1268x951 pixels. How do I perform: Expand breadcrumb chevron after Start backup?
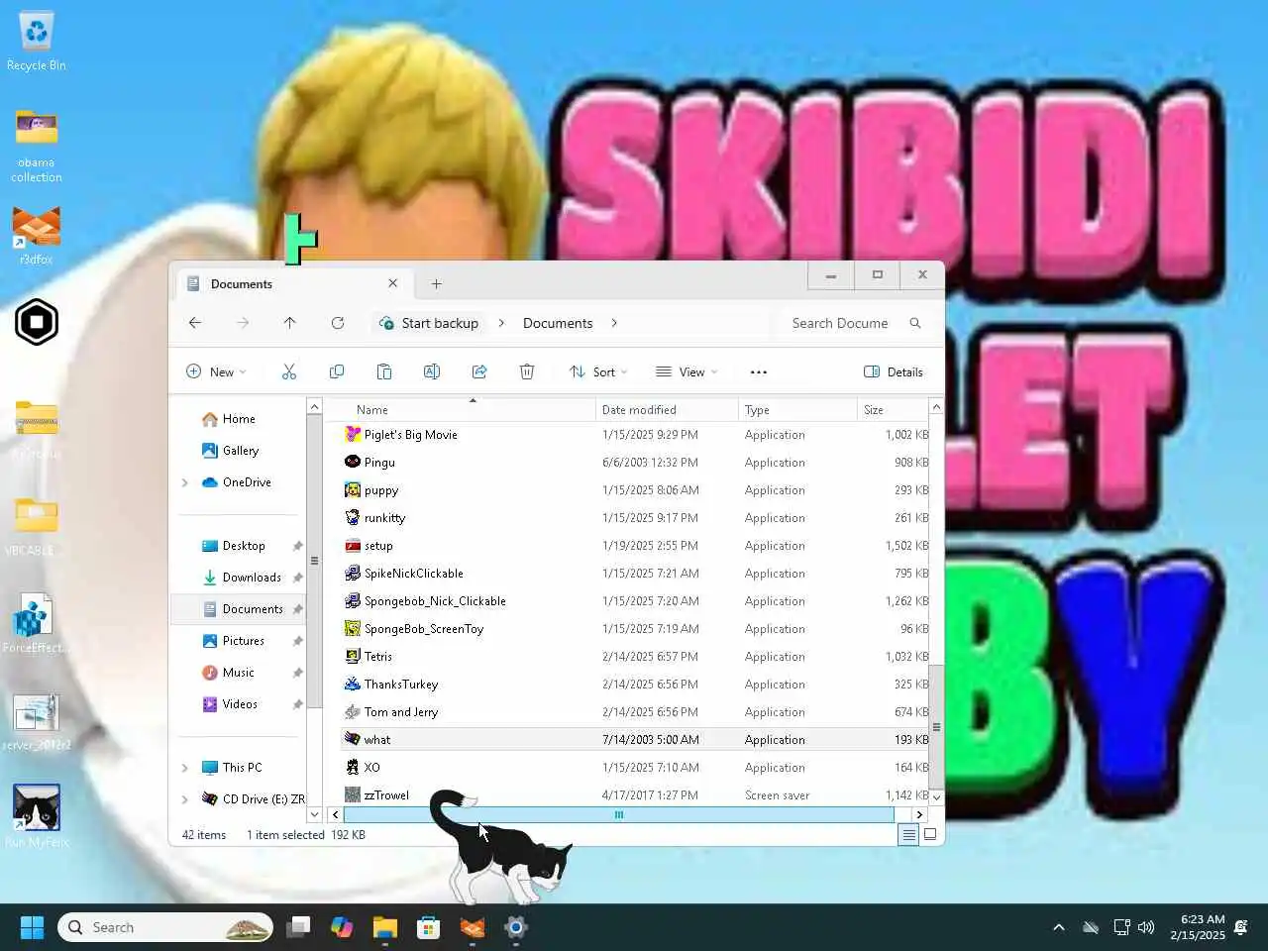501,323
